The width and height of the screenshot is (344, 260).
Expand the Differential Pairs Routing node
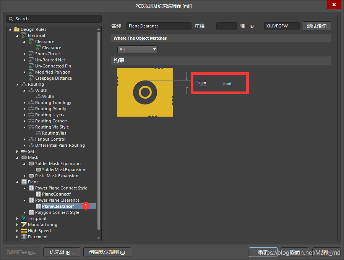[x=25, y=145]
